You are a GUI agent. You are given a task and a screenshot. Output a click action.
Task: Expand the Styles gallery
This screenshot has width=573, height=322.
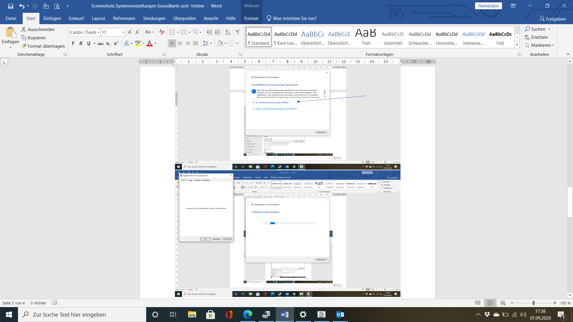coord(517,45)
